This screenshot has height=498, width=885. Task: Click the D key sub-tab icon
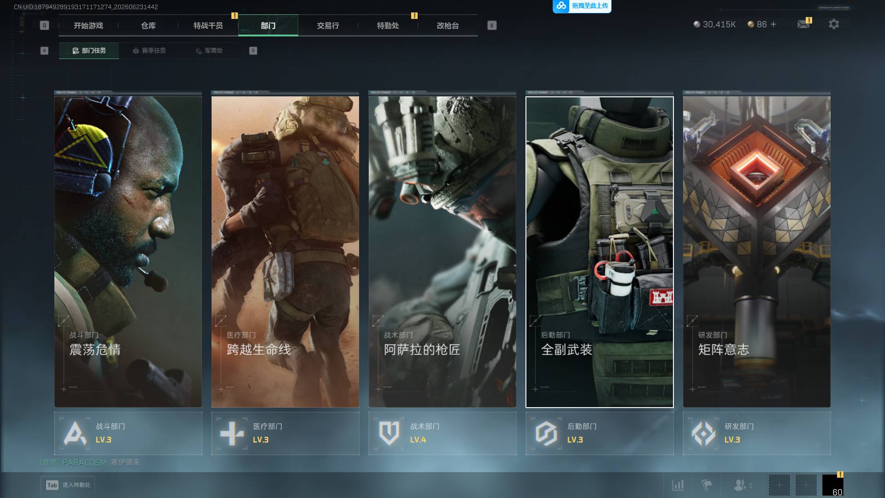click(x=253, y=51)
